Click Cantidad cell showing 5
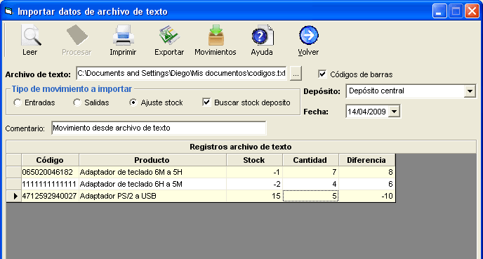 click(310, 196)
